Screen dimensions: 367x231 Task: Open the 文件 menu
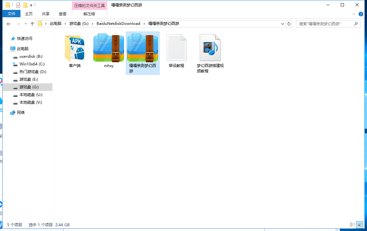pos(12,14)
